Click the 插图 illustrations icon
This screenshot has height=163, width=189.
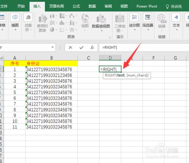(15, 17)
